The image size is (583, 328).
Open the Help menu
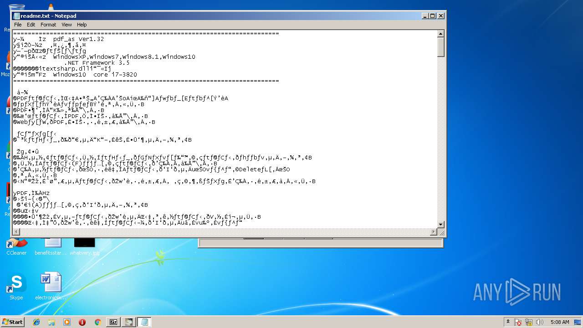click(x=82, y=25)
